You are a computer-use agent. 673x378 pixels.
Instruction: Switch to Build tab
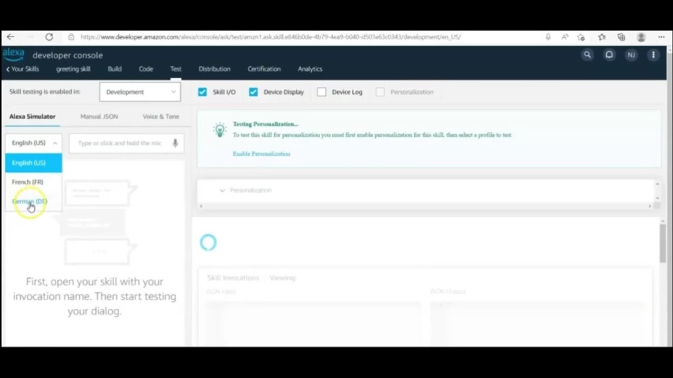pos(115,69)
